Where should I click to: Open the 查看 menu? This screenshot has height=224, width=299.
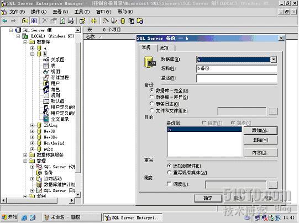pos(60,12)
